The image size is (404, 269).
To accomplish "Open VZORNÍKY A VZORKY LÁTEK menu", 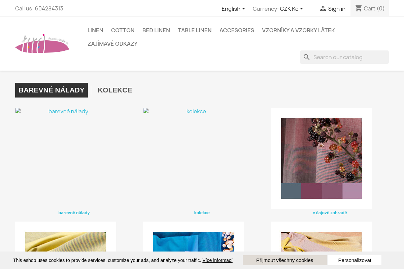I will pyautogui.click(x=298, y=30).
